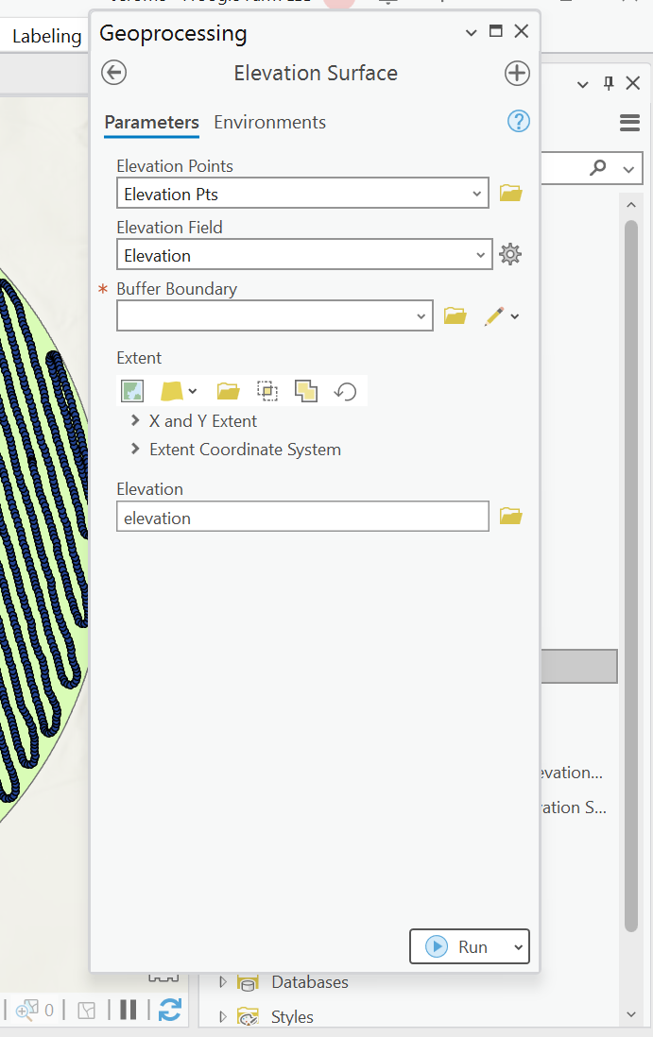Set extent from current map display

(x=131, y=390)
